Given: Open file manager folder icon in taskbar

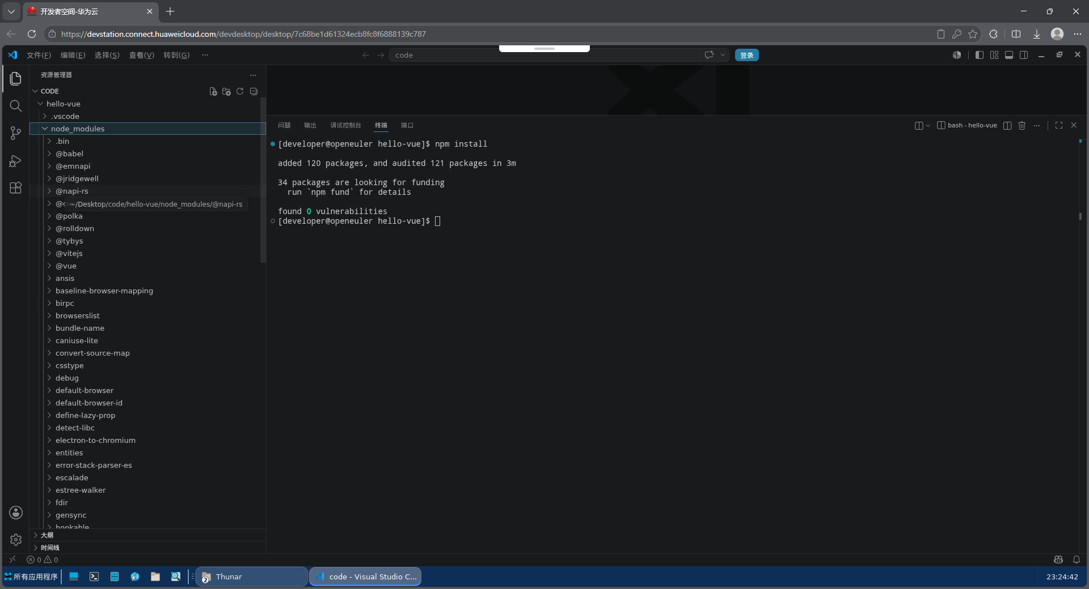Looking at the screenshot, I should pos(155,577).
